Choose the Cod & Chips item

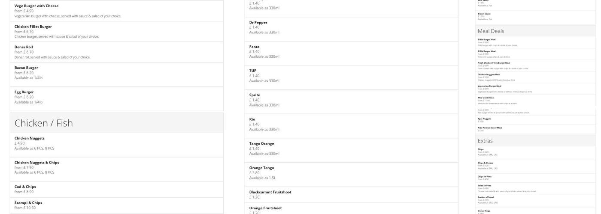pos(25,187)
